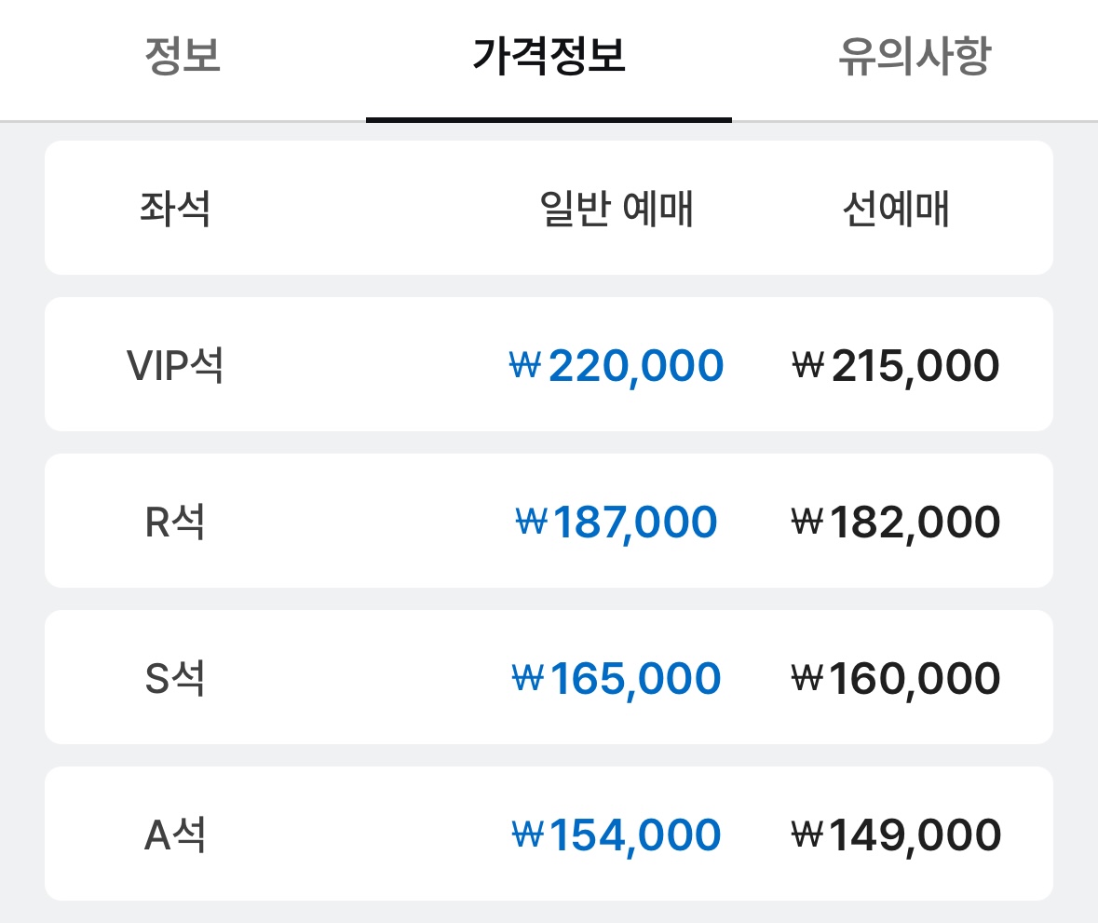Screen dimensions: 1098x923
Task: Click the ₩215,000 presale price
Action: tap(895, 365)
